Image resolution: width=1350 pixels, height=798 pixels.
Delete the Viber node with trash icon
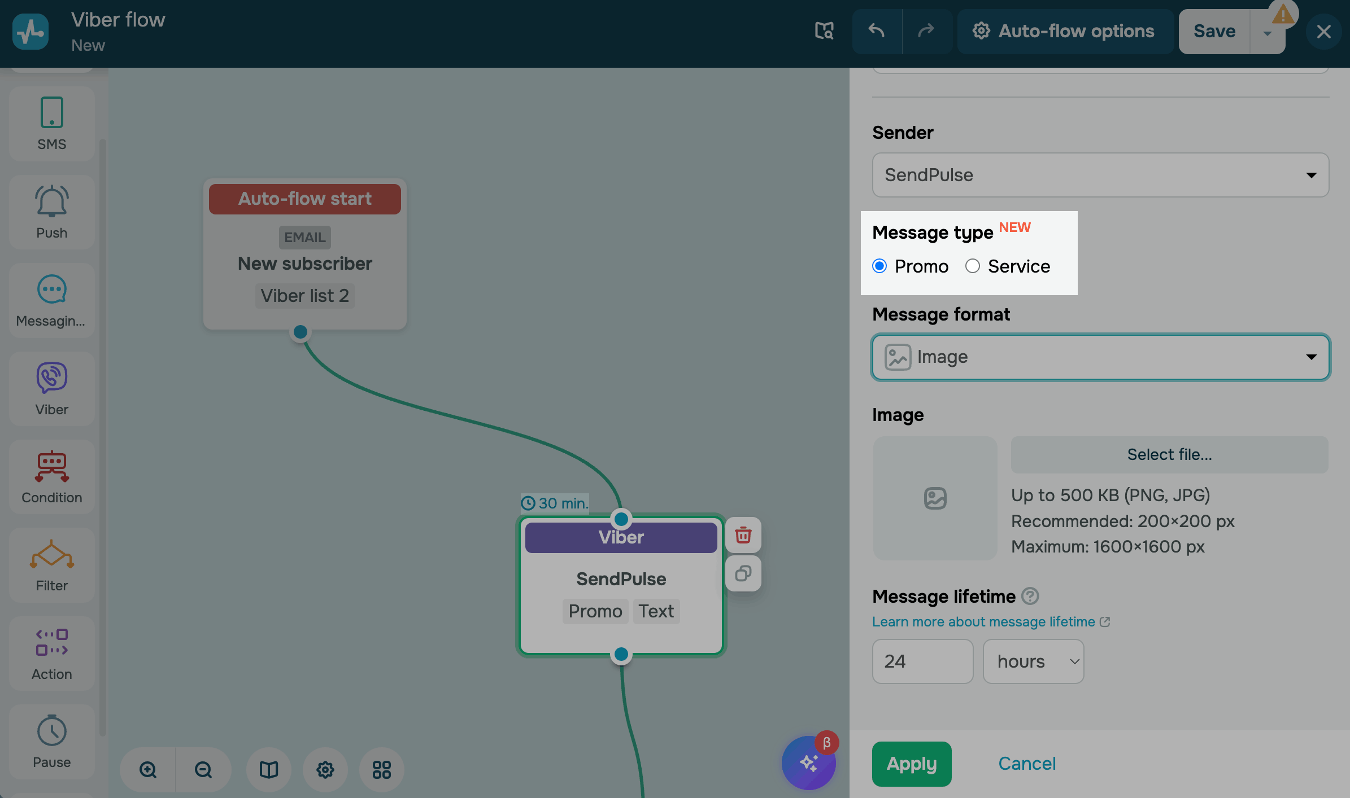743,535
